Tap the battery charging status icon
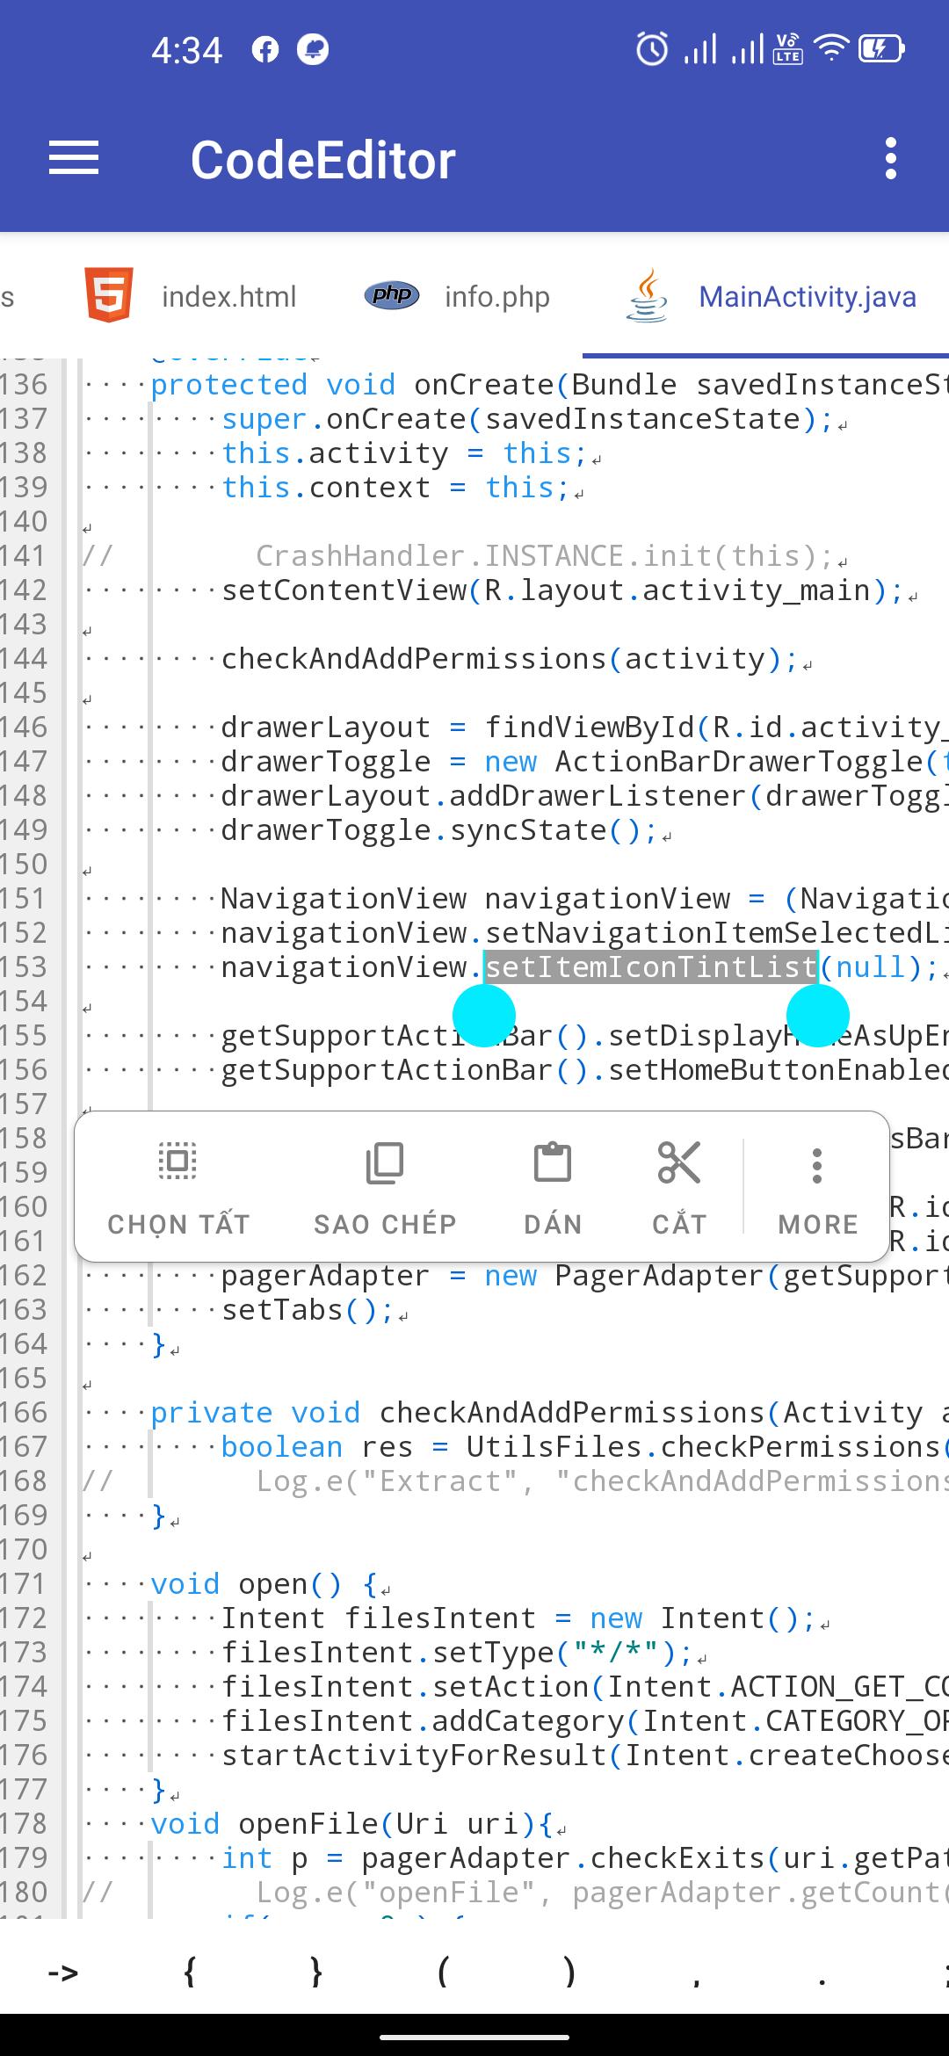The width and height of the screenshot is (949, 2056). point(880,49)
